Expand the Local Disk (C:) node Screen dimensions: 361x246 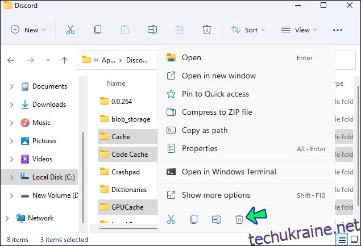coord(11,177)
